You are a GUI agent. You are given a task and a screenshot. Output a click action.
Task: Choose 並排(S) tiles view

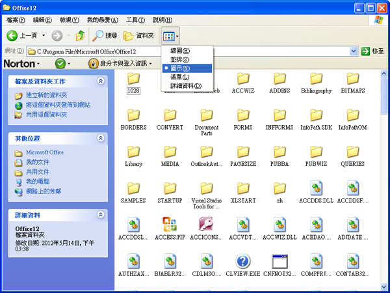coord(187,59)
